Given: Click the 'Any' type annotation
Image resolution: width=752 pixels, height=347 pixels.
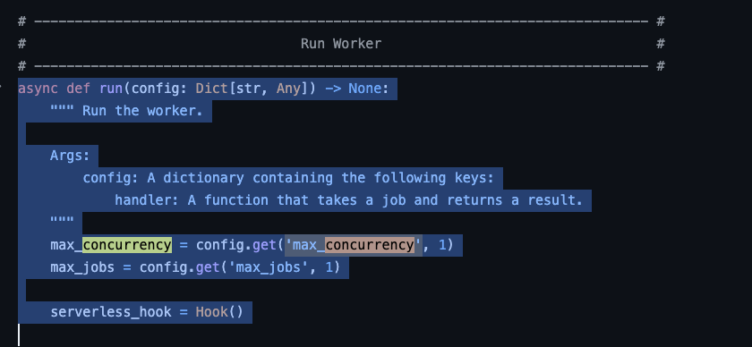Looking at the screenshot, I should [288, 89].
